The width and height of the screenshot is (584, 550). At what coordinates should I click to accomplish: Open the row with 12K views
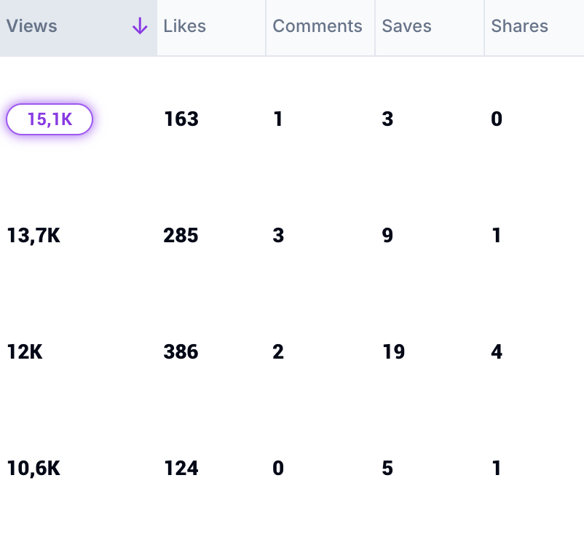point(25,352)
